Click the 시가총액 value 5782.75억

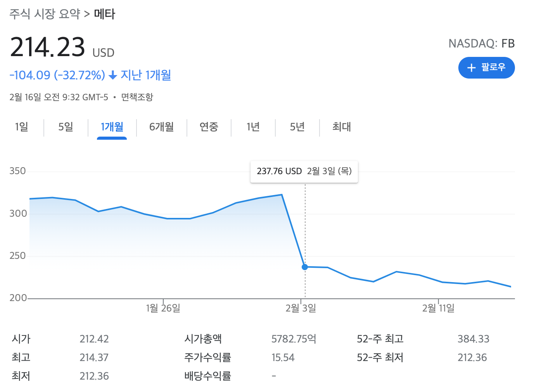[x=294, y=339]
